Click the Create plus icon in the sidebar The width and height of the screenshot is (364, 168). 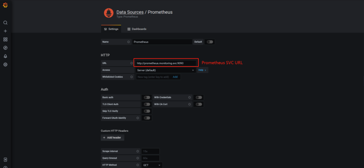[x=5, y=31]
